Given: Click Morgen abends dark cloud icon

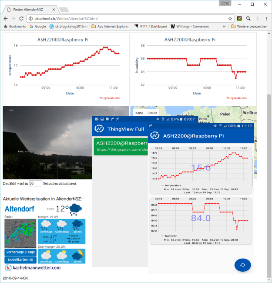Looking at the screenshot, I should [x=77, y=225].
